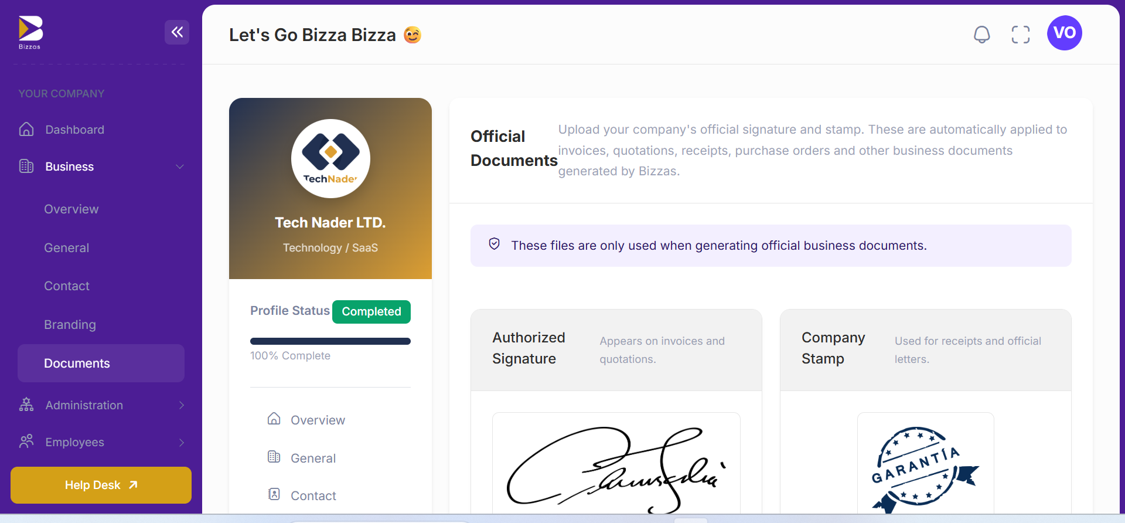
Task: Click the Dashboard home icon in the sidebar
Action: pyautogui.click(x=26, y=129)
